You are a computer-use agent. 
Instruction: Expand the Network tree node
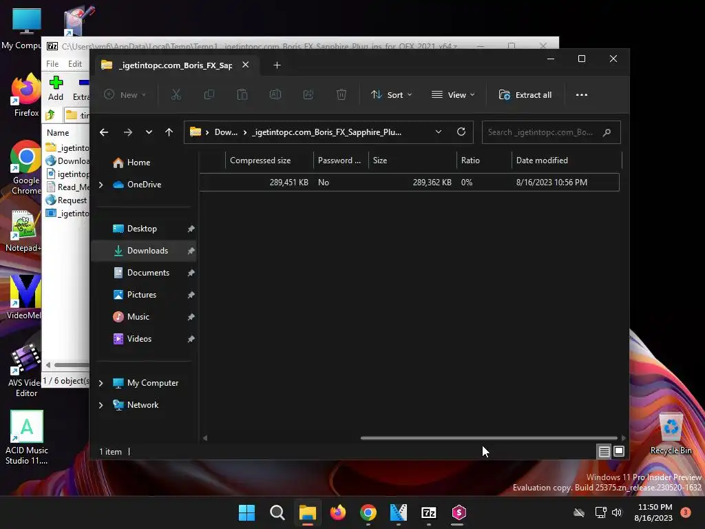(101, 405)
